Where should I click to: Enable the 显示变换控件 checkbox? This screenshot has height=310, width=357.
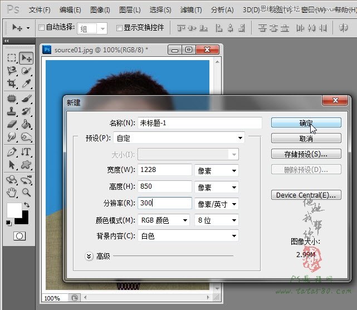[x=119, y=28]
